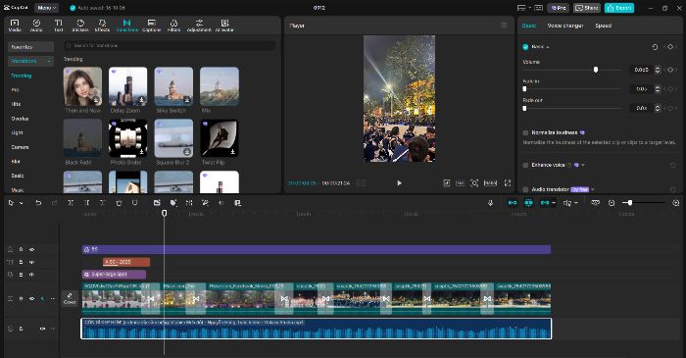Toggle the Basic audio checkbox

pyautogui.click(x=525, y=47)
